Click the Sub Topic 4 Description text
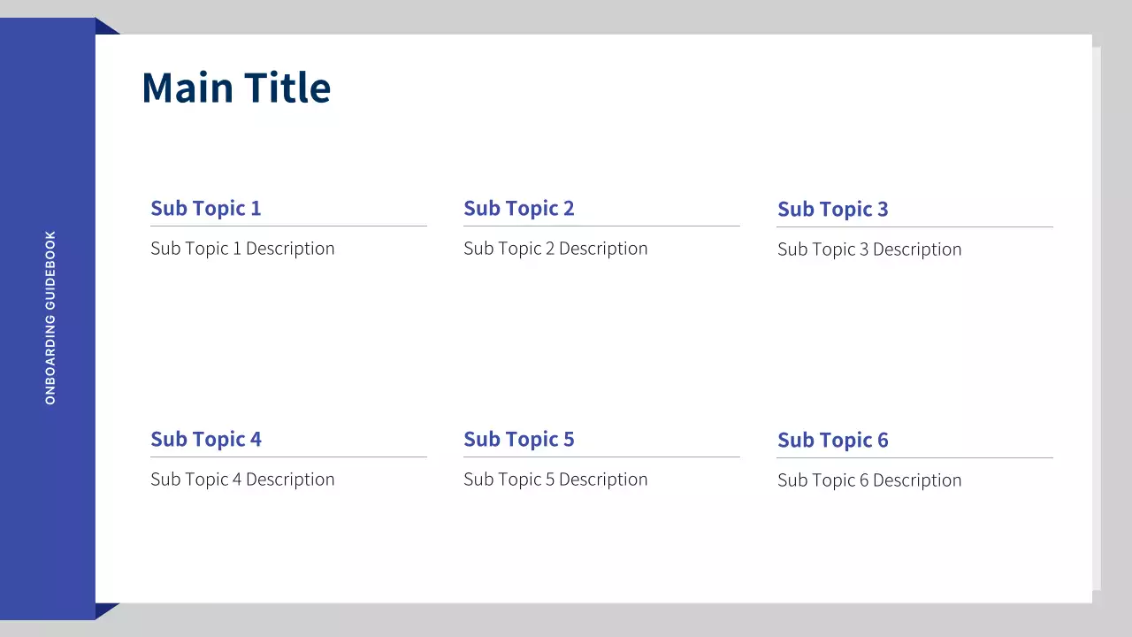 (242, 480)
